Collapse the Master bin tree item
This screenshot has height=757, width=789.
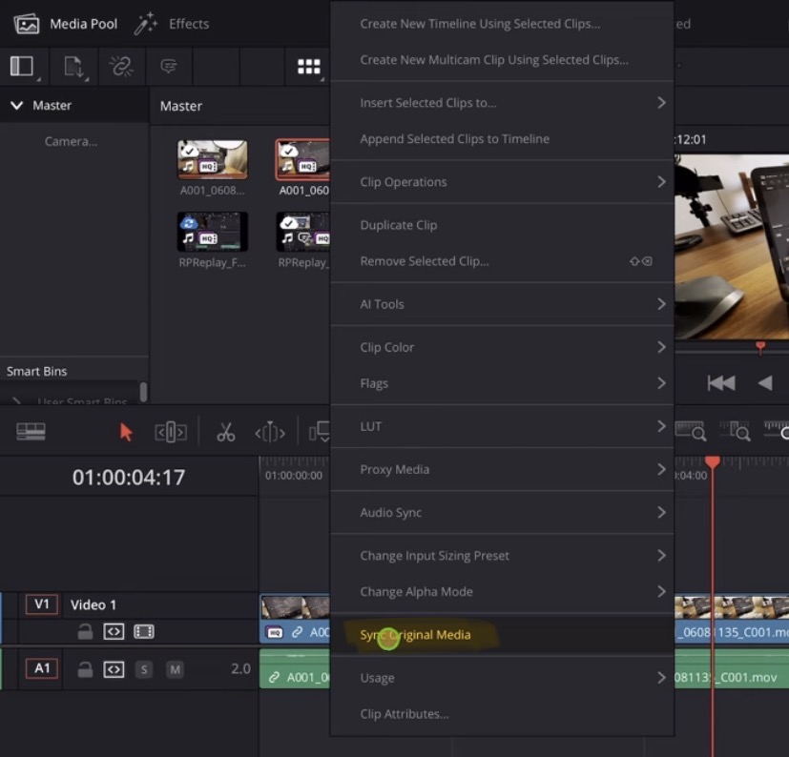(x=16, y=105)
